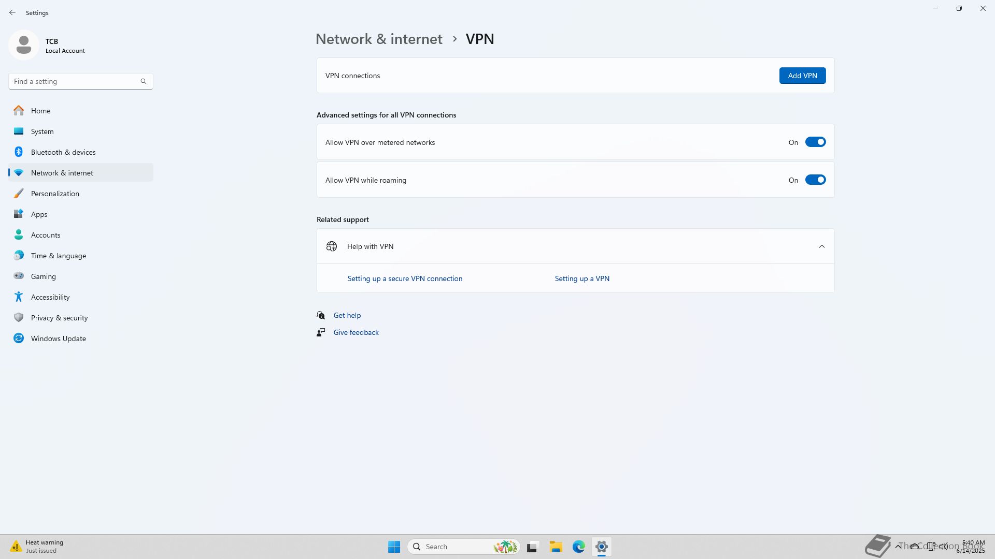Viewport: 995px width, 559px height.
Task: Click the search magnifier in Find a setting
Action: click(x=144, y=81)
